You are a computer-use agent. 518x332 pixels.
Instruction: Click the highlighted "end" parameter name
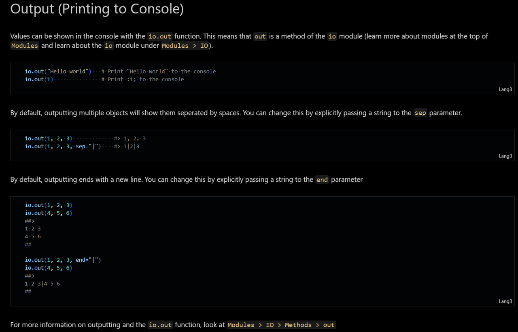point(322,180)
